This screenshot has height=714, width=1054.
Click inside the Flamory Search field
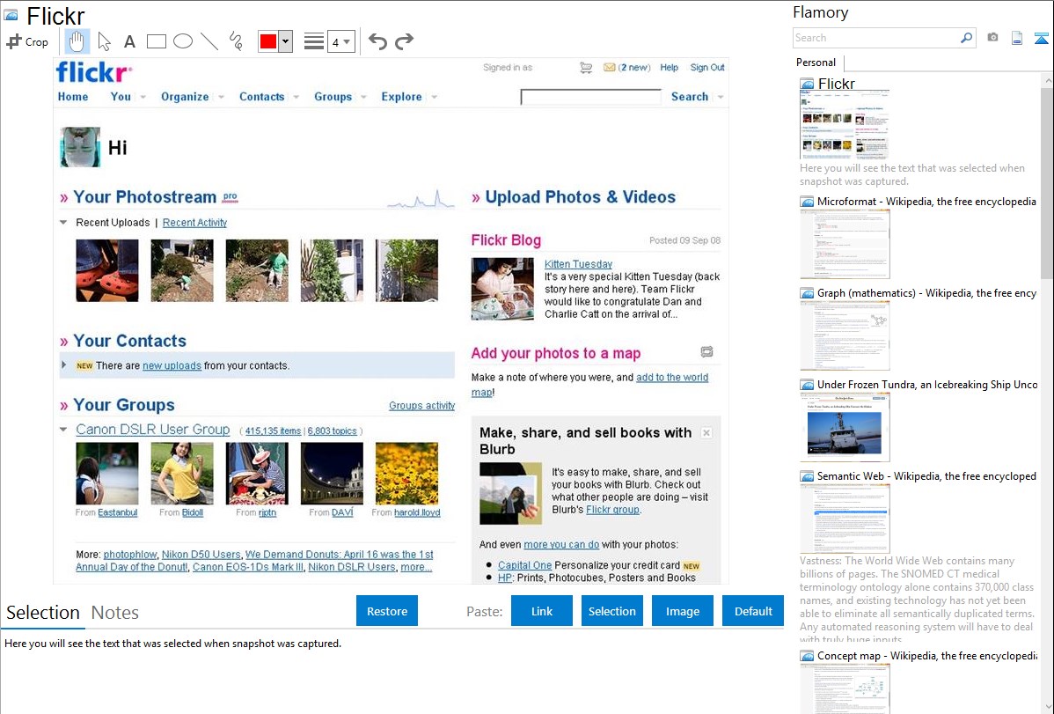pyautogui.click(x=875, y=38)
